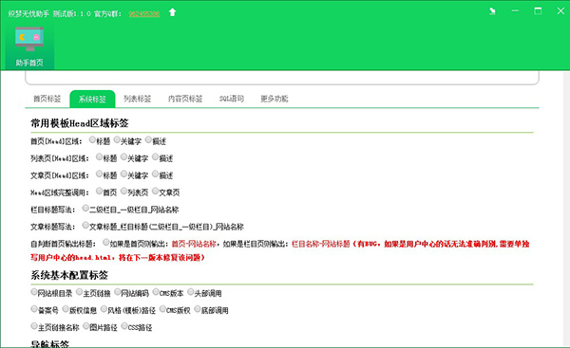Click the 织梦无忧助手 title text
570x348 pixels.
[x=28, y=14]
